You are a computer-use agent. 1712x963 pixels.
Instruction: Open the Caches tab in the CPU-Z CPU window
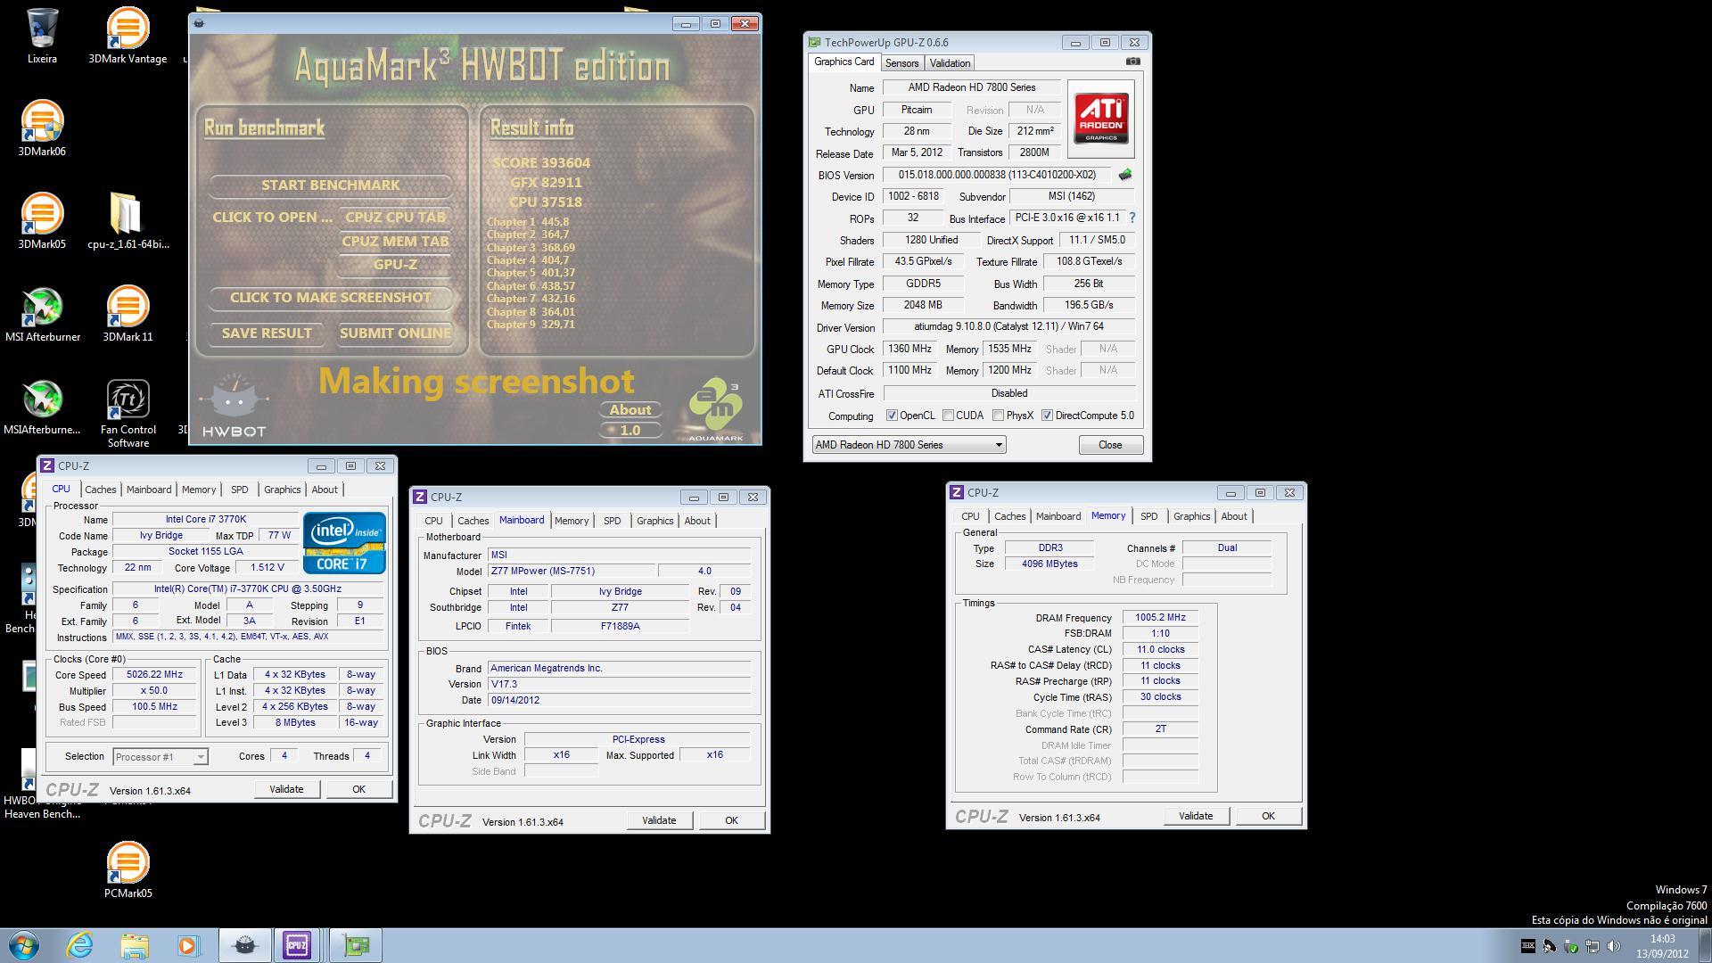pos(100,490)
